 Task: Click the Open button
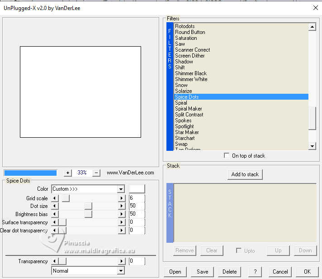click(x=175, y=272)
